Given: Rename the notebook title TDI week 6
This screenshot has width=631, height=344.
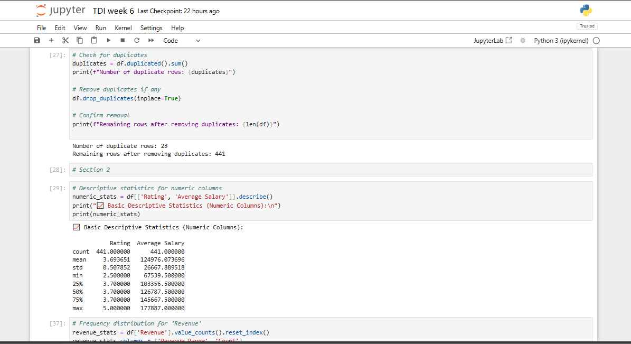Looking at the screenshot, I should [113, 11].
